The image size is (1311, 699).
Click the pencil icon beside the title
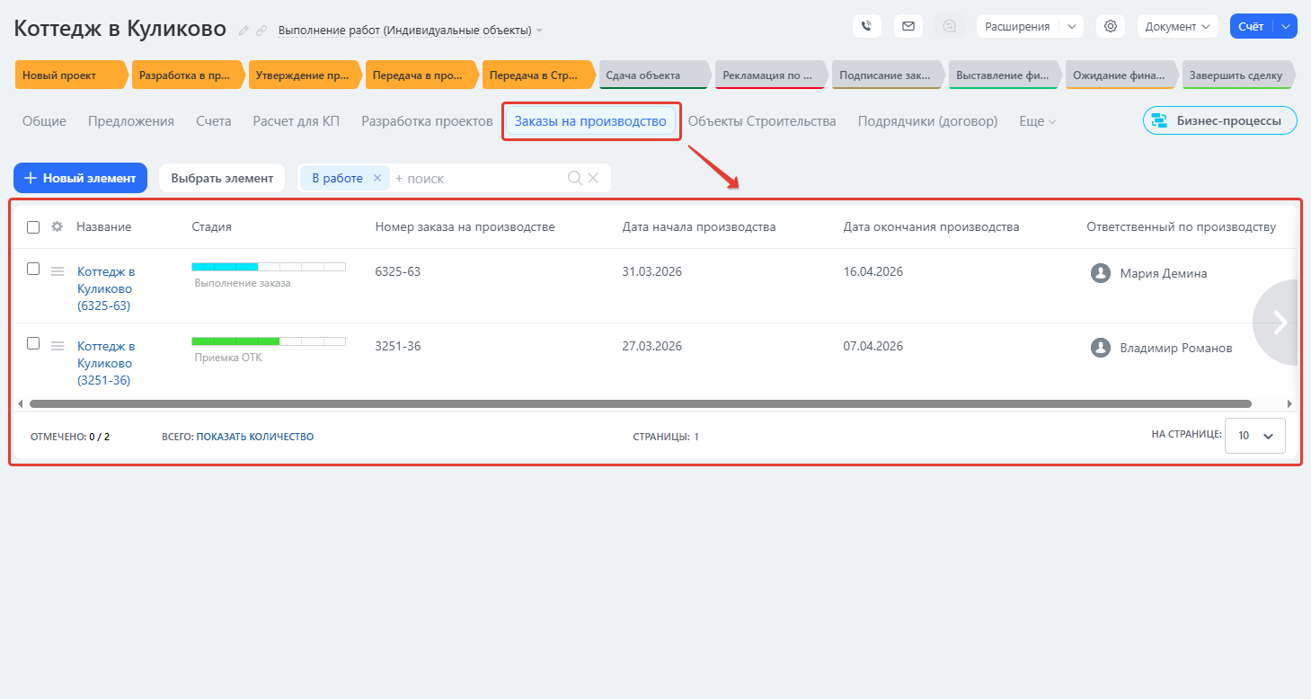(x=244, y=31)
